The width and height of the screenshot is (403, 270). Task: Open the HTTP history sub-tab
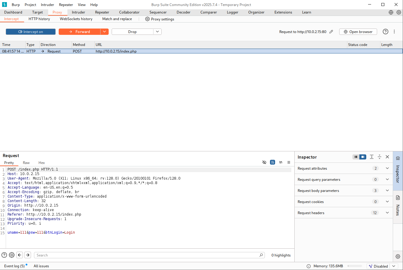point(39,19)
